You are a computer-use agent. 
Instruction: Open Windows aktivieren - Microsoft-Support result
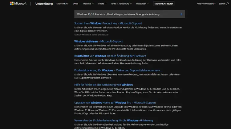[99, 41]
